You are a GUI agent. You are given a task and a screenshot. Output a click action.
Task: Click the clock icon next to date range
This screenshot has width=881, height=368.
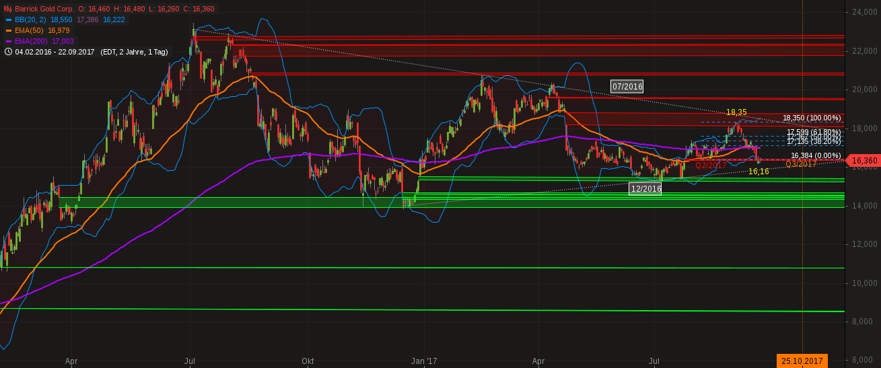7,51
